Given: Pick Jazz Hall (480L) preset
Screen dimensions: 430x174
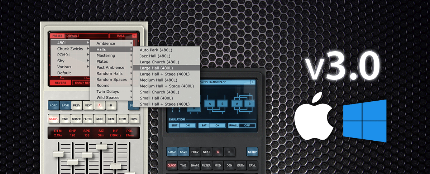Looking at the screenshot, I should (166, 56).
